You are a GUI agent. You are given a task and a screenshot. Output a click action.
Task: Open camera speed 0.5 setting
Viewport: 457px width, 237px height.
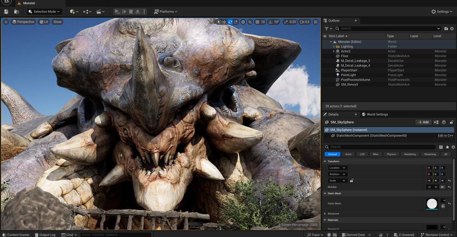305,22
